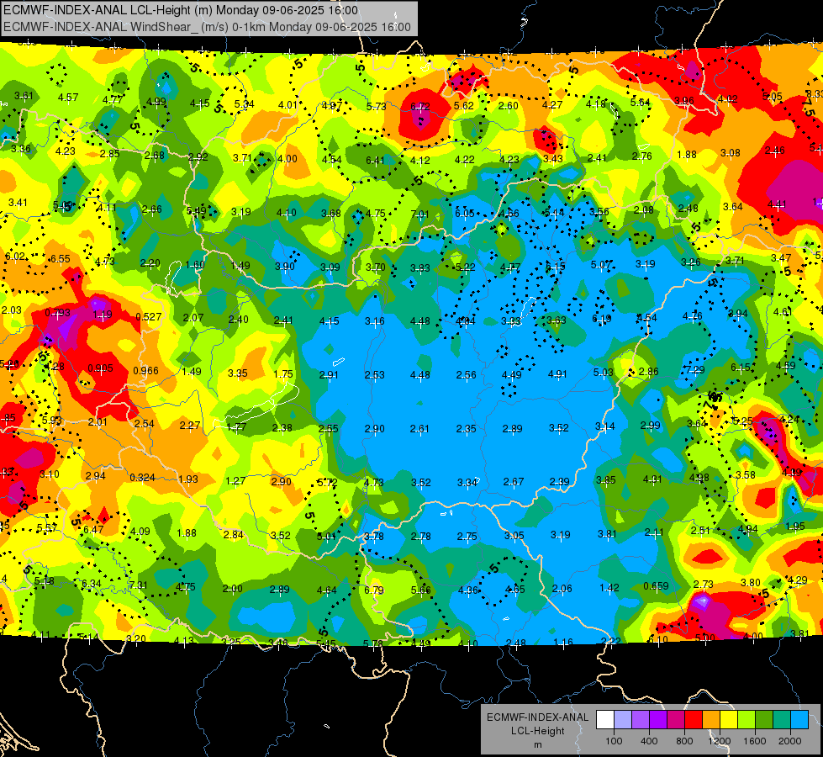
Task: Click the pale lavender legend swatch
Action: tap(623, 719)
